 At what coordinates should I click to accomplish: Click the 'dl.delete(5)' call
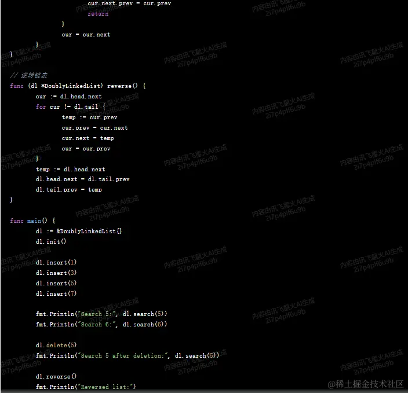(x=56, y=345)
